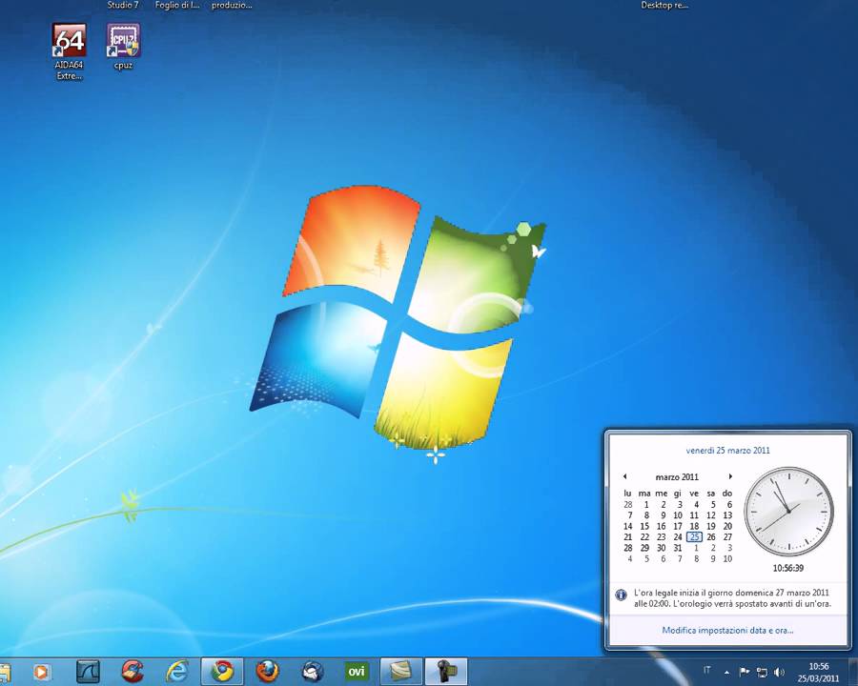This screenshot has width=858, height=686.
Task: Open Modifica impostazioni data e ora link
Action: [727, 630]
